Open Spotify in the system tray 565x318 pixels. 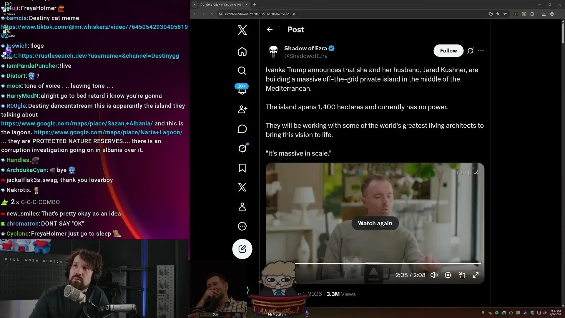[x=497, y=313]
